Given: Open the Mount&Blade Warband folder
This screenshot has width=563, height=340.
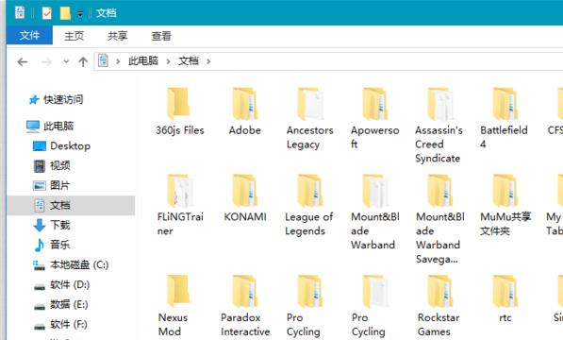Looking at the screenshot, I should pyautogui.click(x=374, y=212).
